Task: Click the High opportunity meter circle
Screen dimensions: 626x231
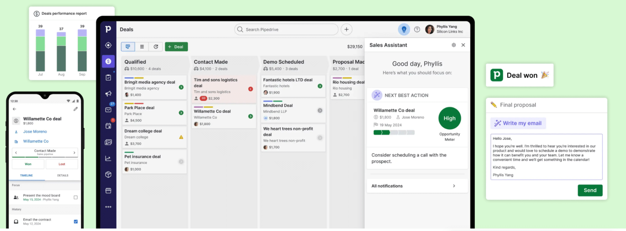Action: tap(450, 118)
